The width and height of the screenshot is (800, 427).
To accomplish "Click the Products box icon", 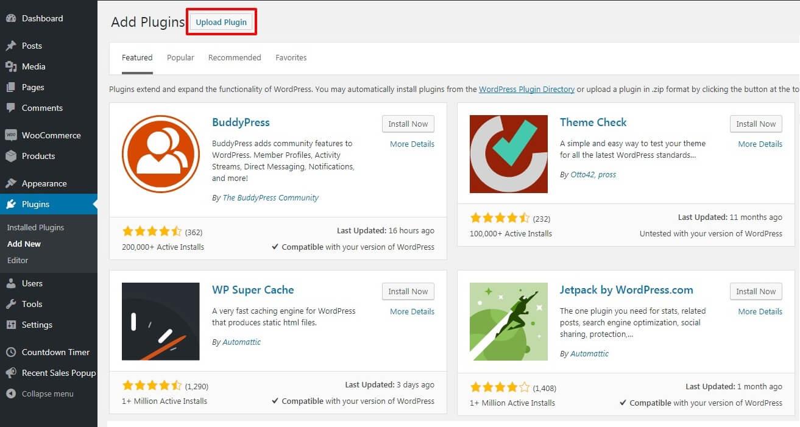I will point(11,156).
